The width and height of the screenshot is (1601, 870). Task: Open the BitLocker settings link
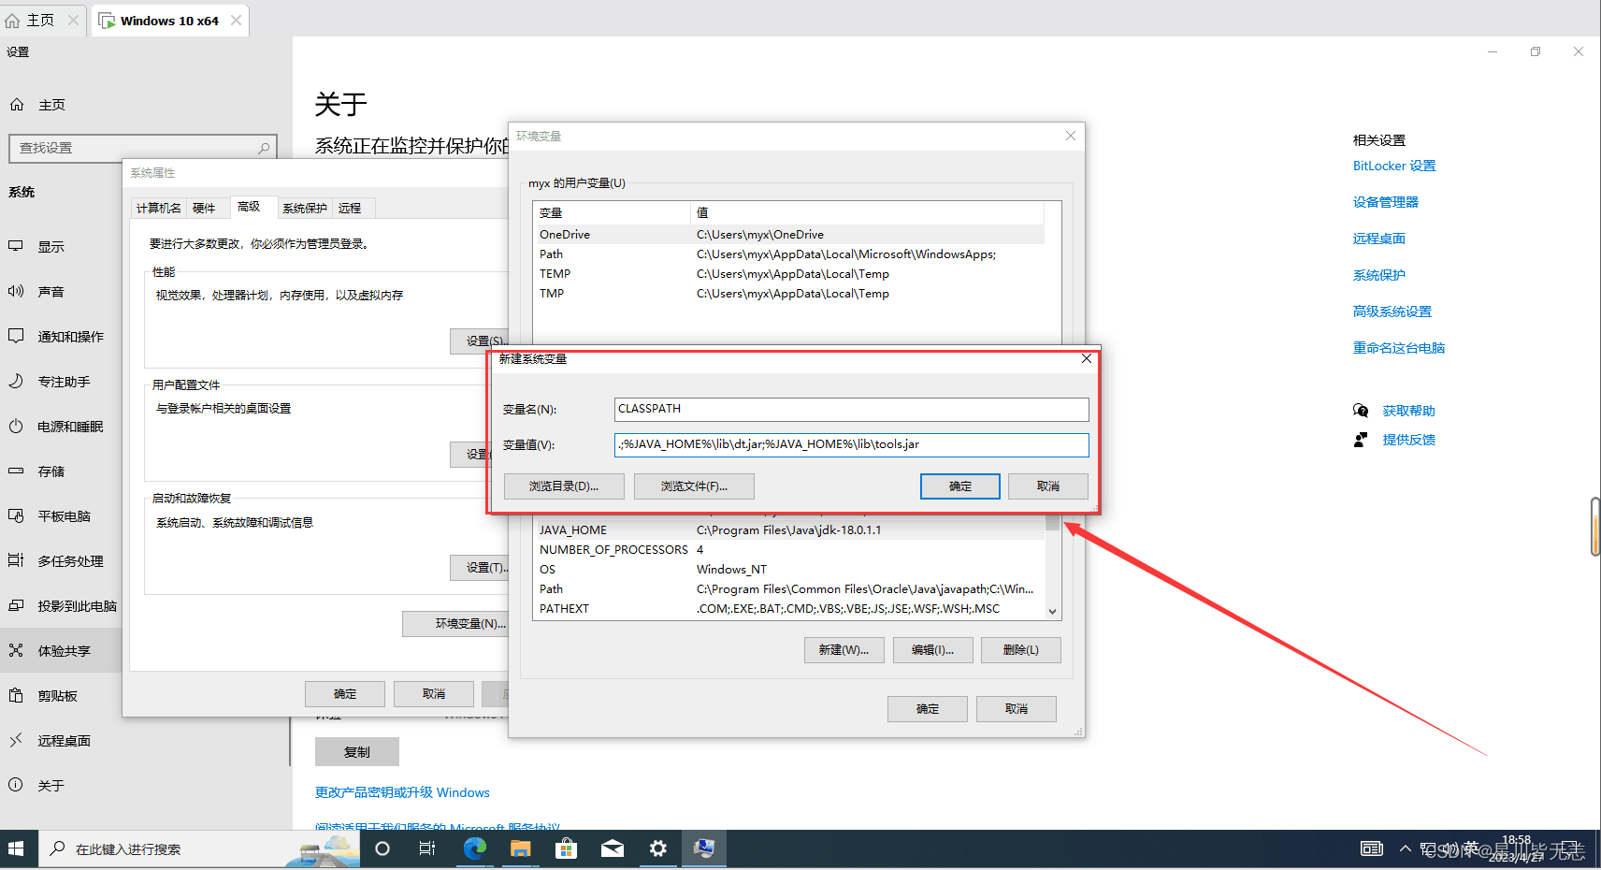point(1393,166)
